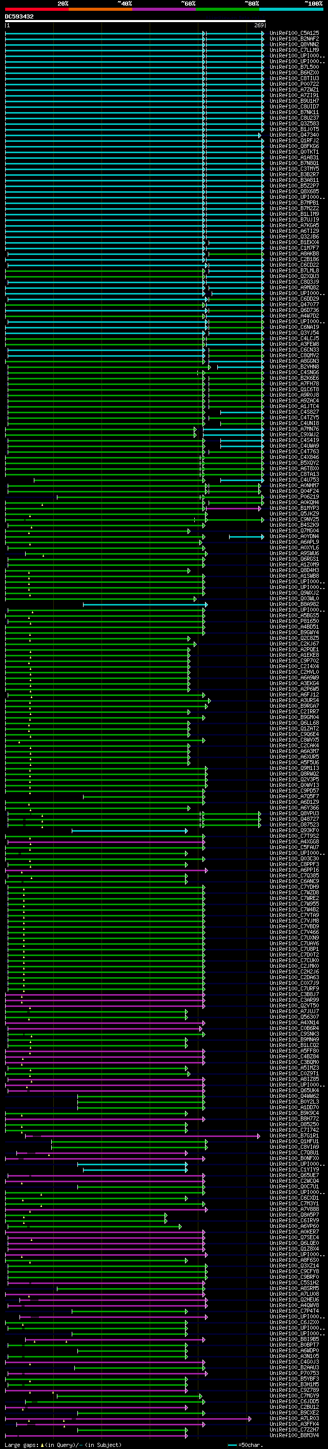The width and height of the screenshot is (328, 1449).
Task: Open hit UniRef100_B1LIM9
Action: point(294,214)
